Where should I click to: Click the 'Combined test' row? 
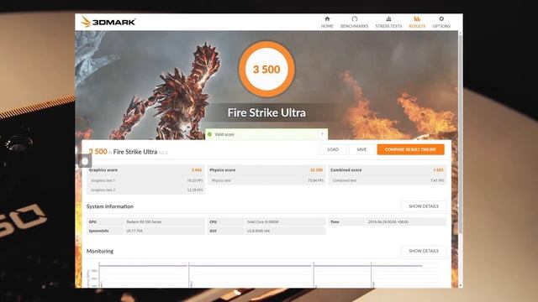tap(388, 180)
